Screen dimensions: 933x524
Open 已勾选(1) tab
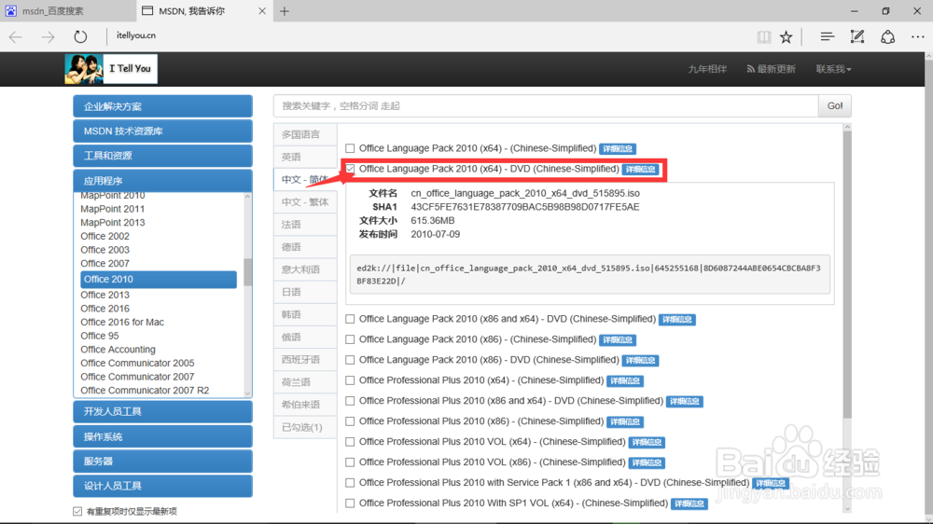305,428
